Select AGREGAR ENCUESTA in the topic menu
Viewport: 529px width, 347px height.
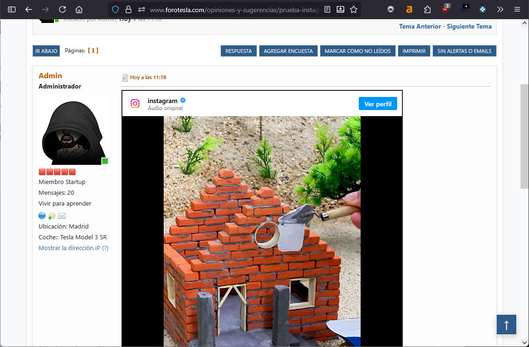point(288,51)
